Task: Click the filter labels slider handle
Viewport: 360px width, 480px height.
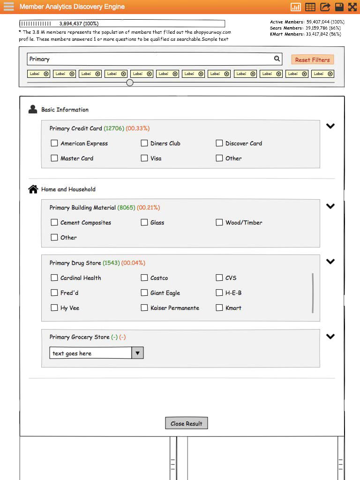Action: point(130,82)
